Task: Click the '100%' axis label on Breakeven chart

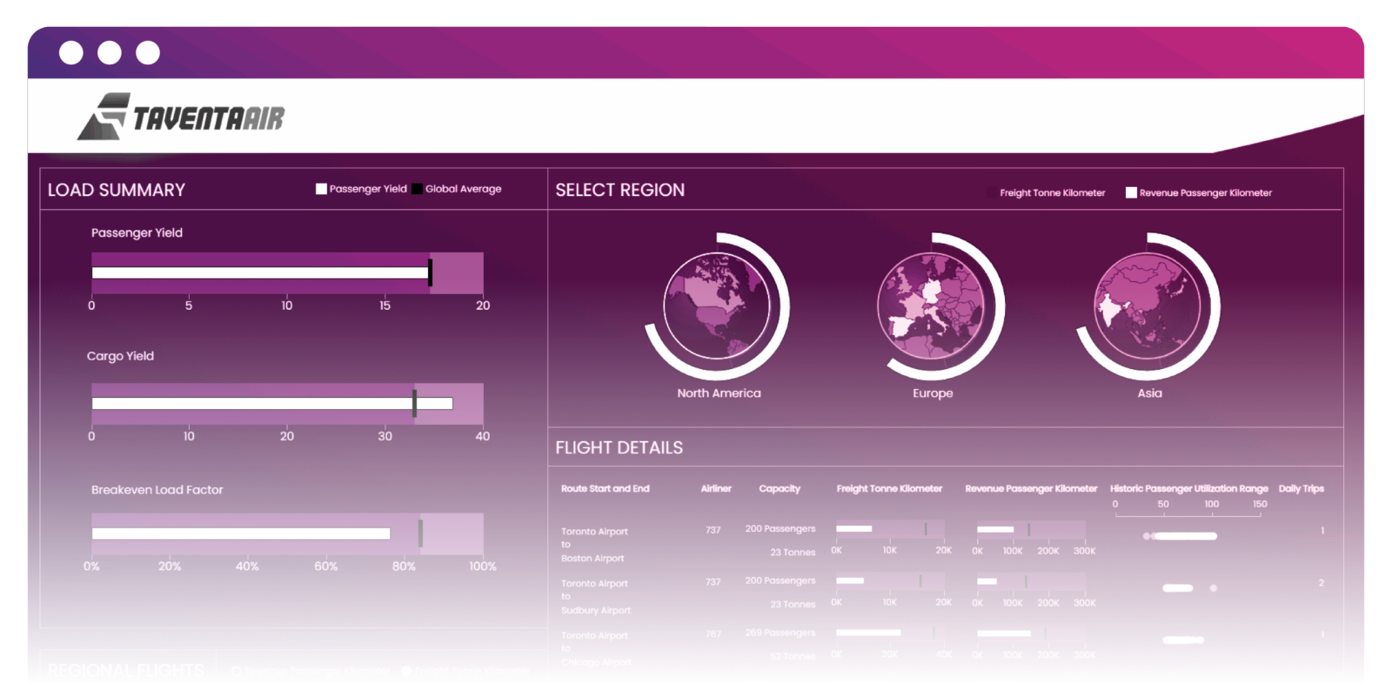Action: tap(483, 567)
